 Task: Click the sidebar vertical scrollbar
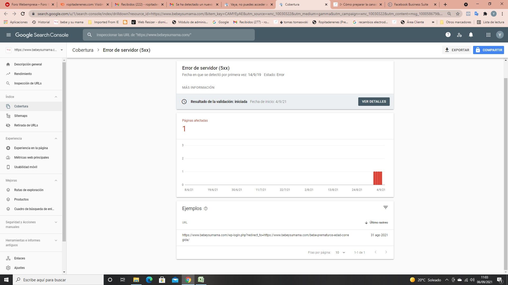pos(64,152)
